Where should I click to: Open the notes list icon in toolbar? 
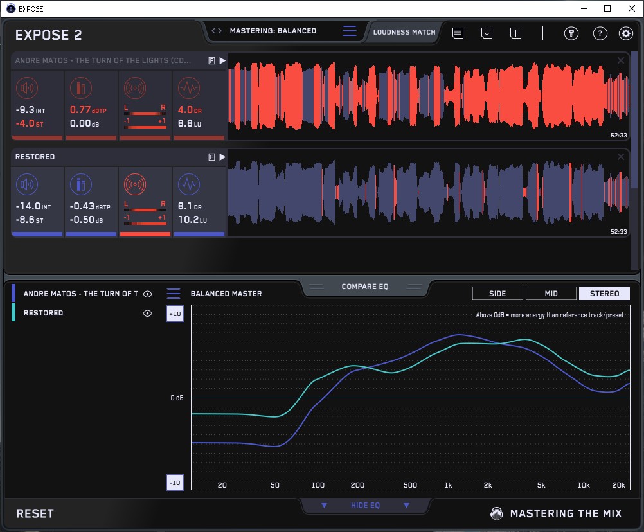(458, 33)
